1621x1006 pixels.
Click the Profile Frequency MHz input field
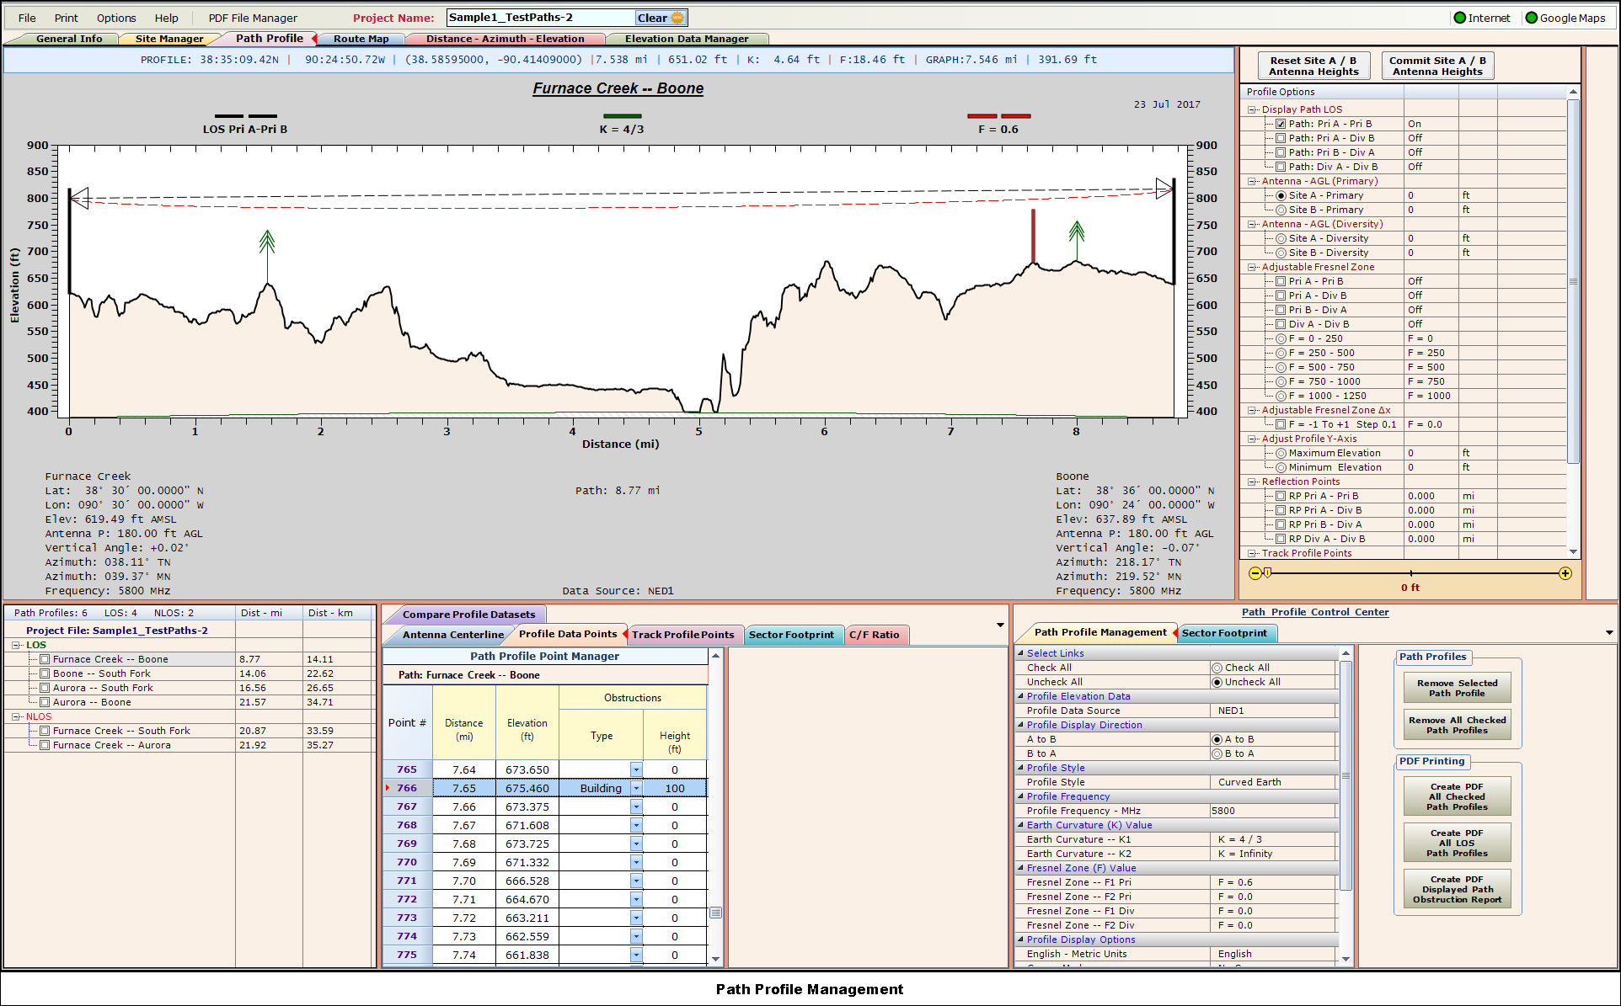1273,811
